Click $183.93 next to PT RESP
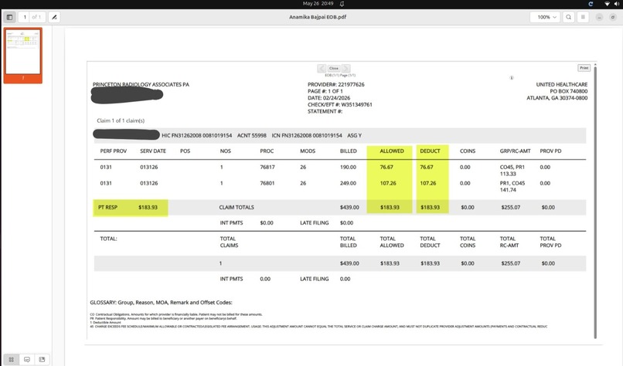Viewport: 623px width, 366px height. click(x=148, y=207)
